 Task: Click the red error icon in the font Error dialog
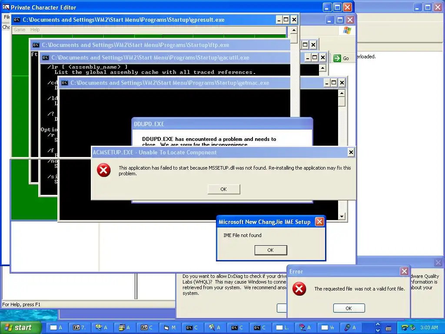click(299, 289)
